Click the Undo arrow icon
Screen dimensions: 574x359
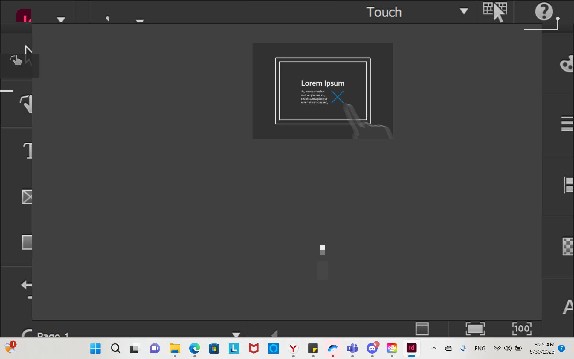26,285
